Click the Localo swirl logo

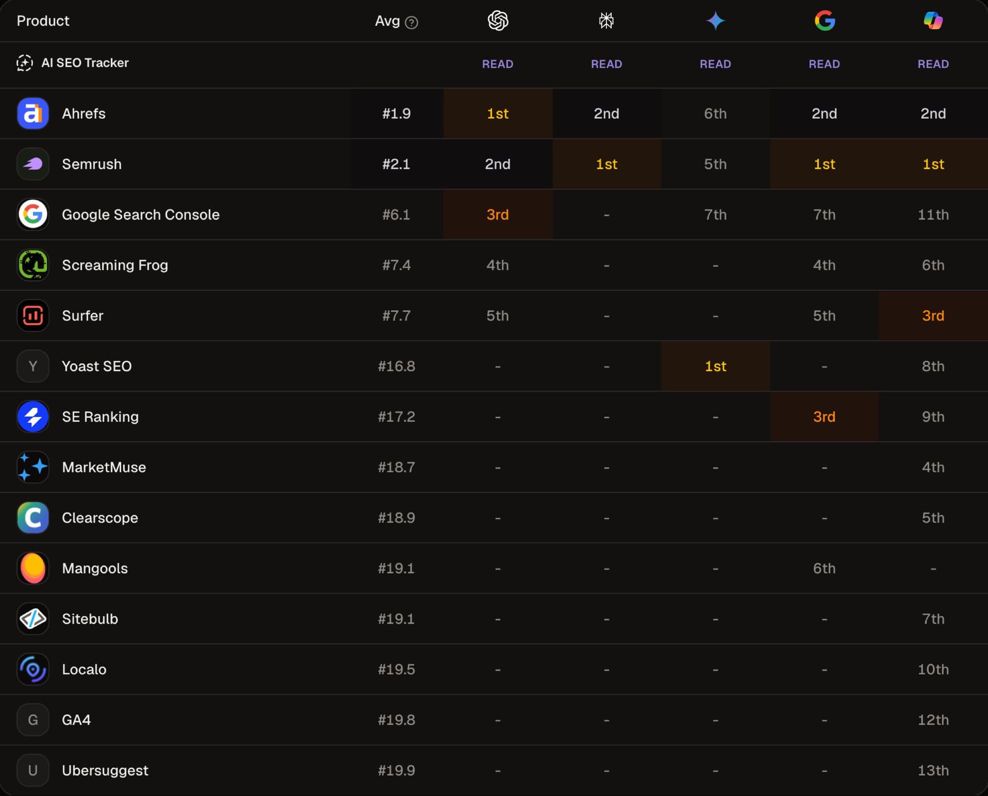point(33,669)
